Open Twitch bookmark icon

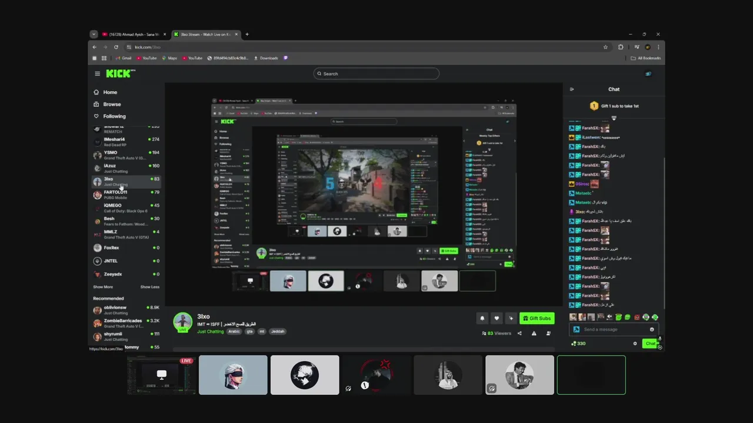[286, 58]
